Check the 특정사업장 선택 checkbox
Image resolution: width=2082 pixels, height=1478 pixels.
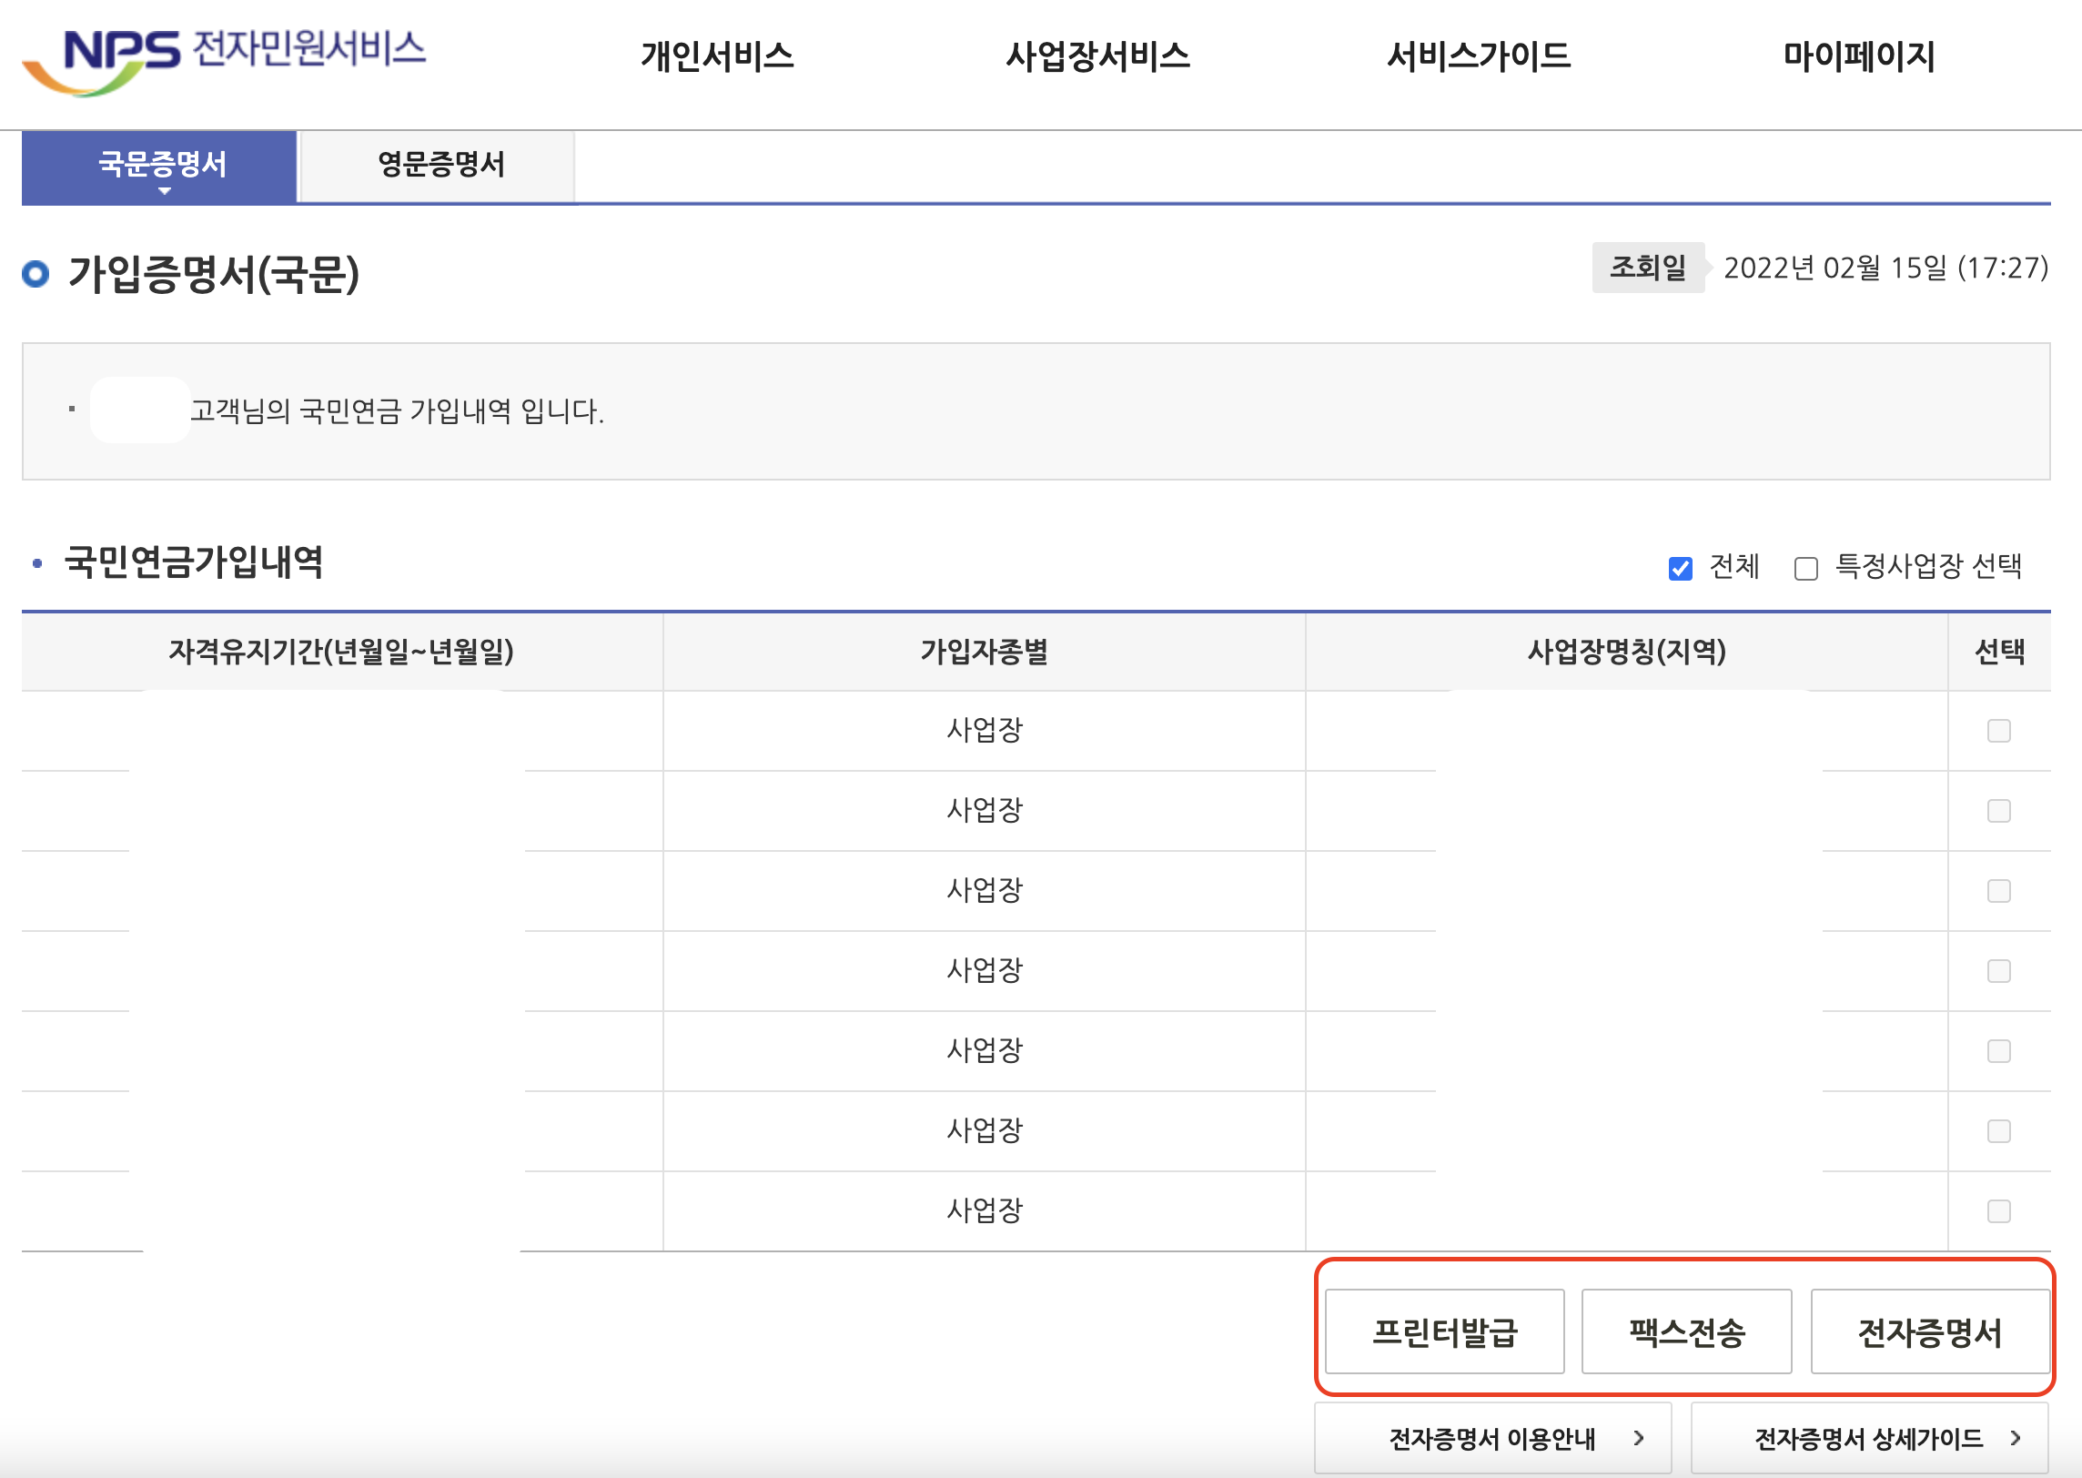click(1805, 569)
